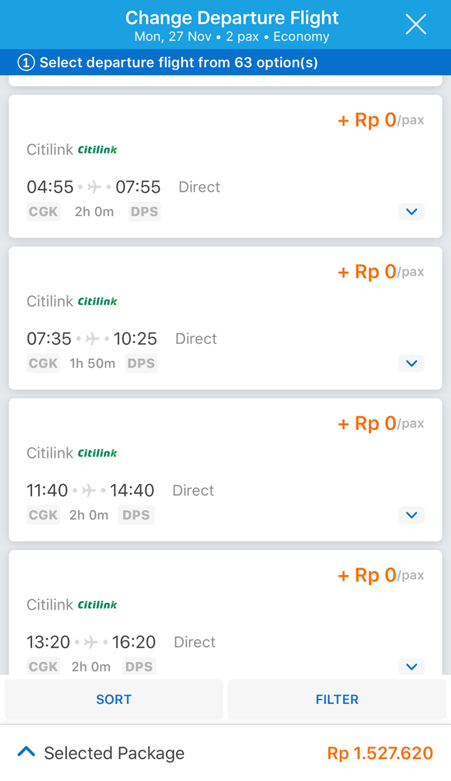
Task: Close the Change Departure Flight screen
Action: (x=415, y=24)
